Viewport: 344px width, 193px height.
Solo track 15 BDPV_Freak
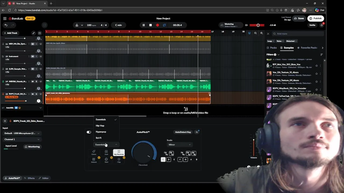[x=36, y=94]
